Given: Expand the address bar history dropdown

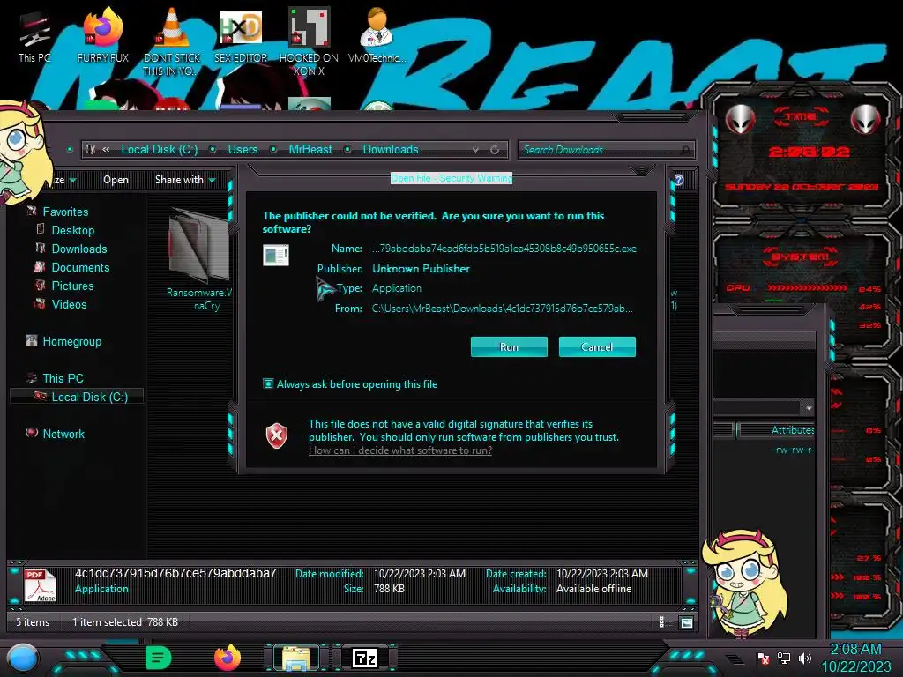Looking at the screenshot, I should 475,150.
